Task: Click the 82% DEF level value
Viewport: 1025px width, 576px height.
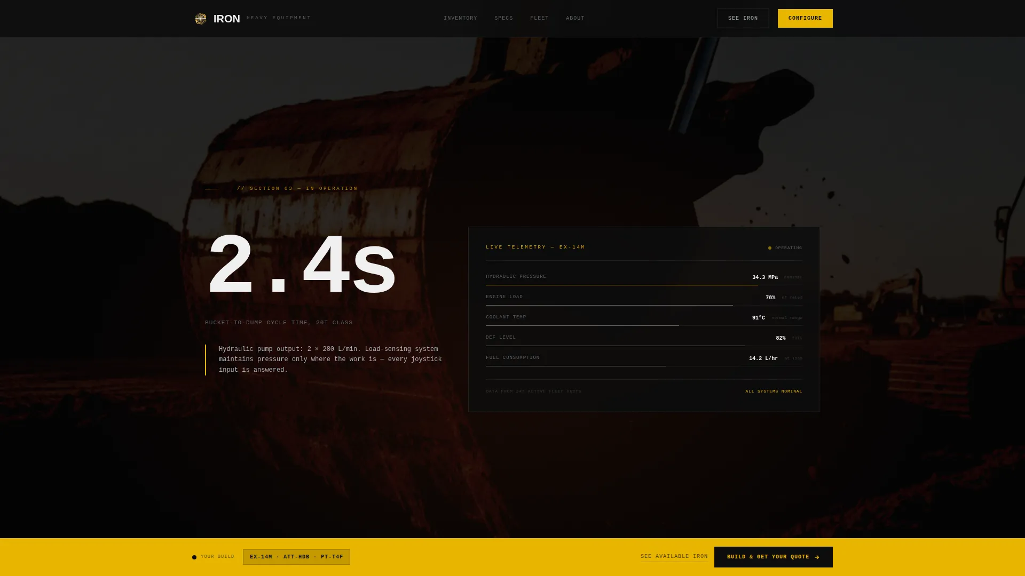Action: (780, 338)
